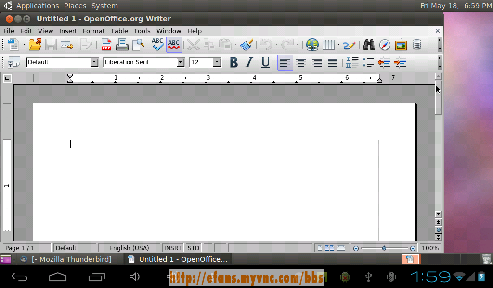Expand the Liberation Serif font dropdown
493x288 pixels.
pyautogui.click(x=181, y=62)
